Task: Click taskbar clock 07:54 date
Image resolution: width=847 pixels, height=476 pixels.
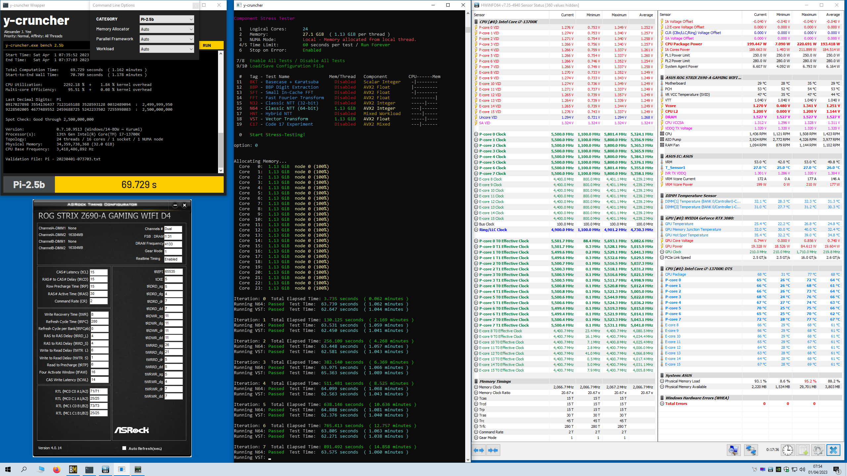Action: [818, 469]
